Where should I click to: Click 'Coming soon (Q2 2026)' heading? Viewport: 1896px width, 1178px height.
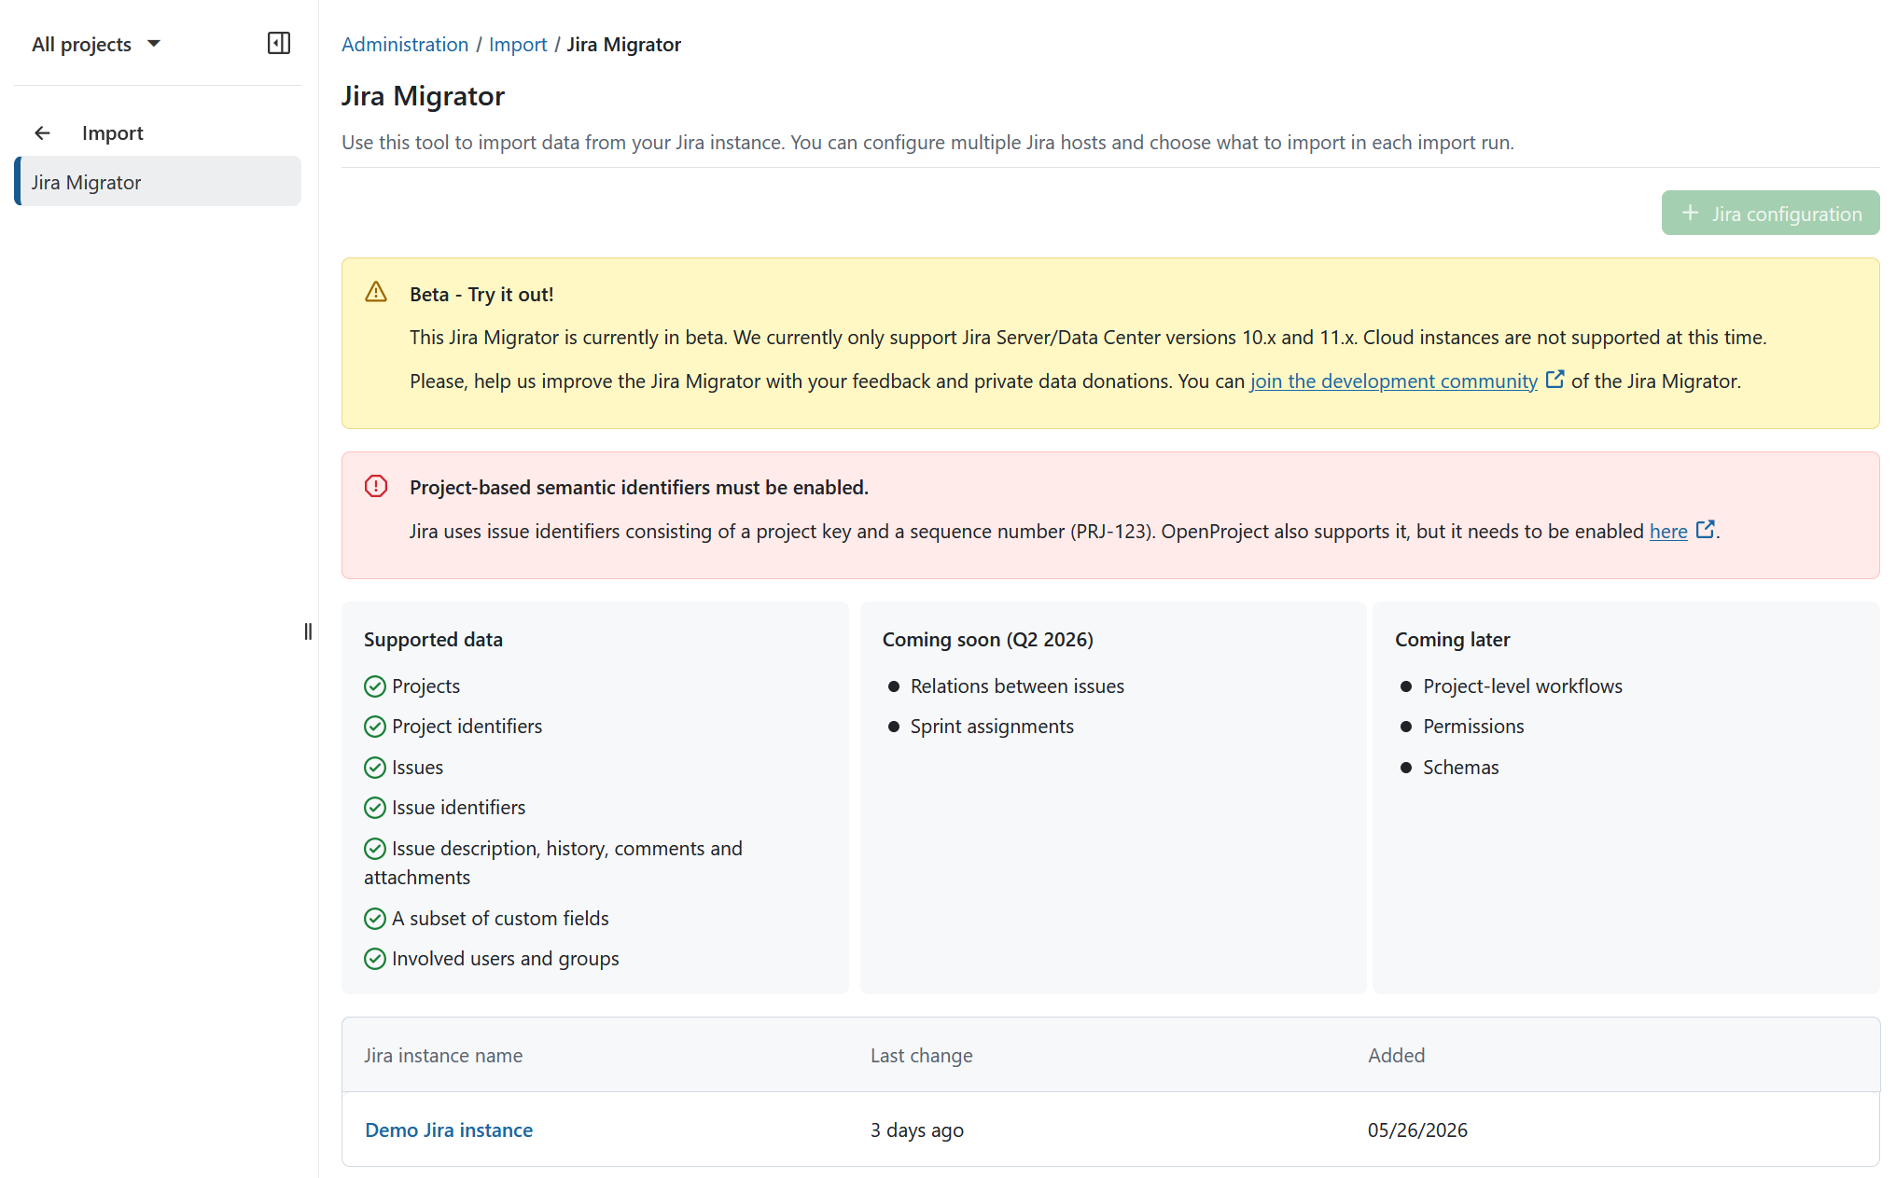coord(988,639)
